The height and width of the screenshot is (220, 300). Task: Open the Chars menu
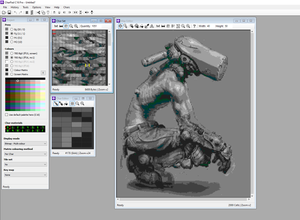coord(66,7)
